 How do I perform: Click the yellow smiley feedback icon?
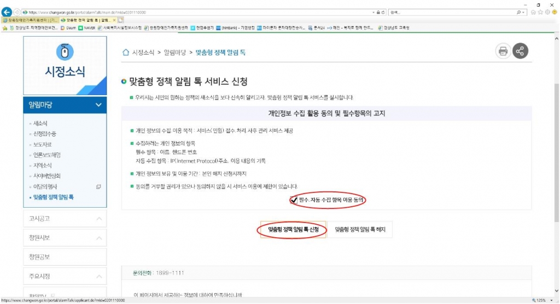[555, 12]
